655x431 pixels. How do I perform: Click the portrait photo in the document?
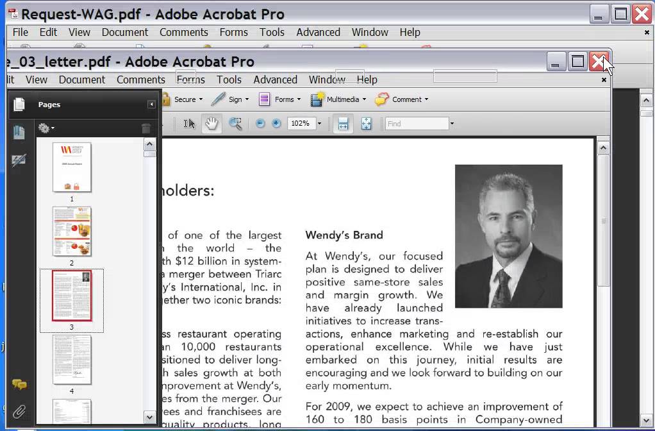(x=509, y=236)
